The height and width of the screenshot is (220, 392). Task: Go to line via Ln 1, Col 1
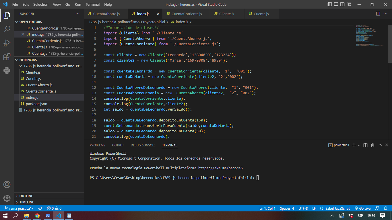pos(267,209)
